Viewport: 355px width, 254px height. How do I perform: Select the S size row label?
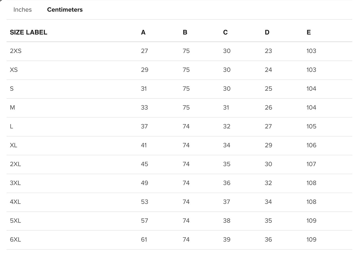click(x=12, y=89)
